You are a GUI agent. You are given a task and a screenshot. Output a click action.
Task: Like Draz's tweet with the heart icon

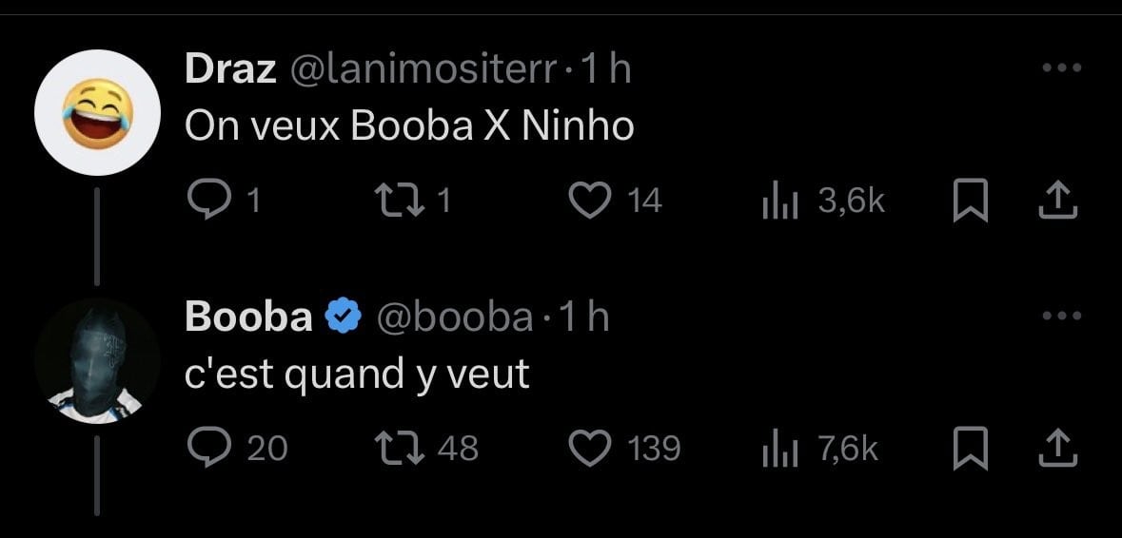point(591,200)
